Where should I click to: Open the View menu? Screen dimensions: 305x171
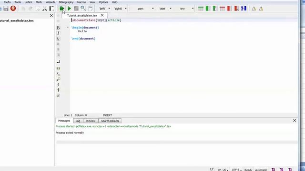(x=92, y=2)
